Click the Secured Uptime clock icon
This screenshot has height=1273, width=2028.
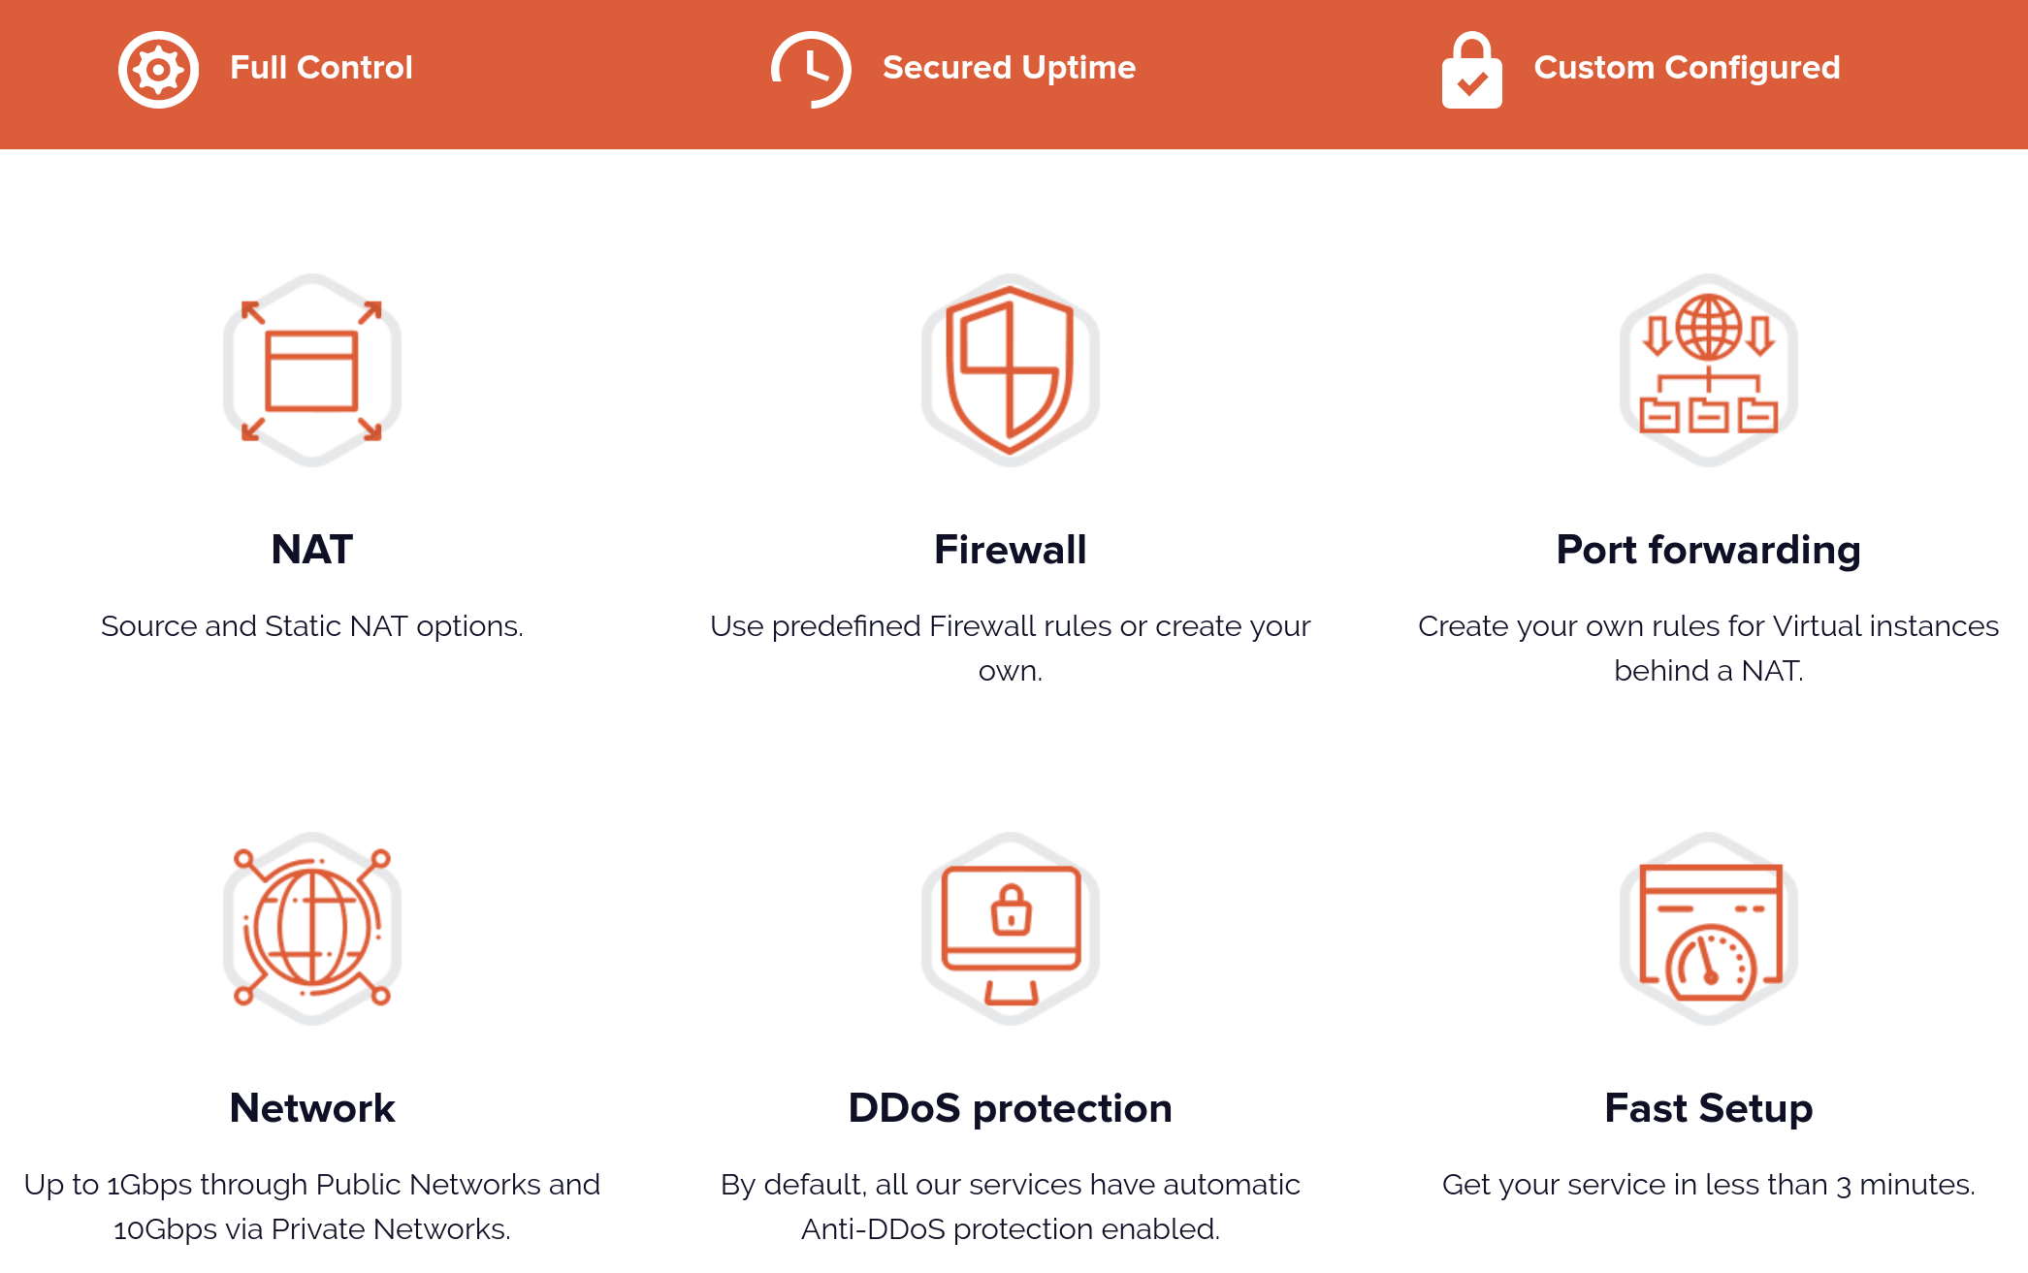[811, 69]
